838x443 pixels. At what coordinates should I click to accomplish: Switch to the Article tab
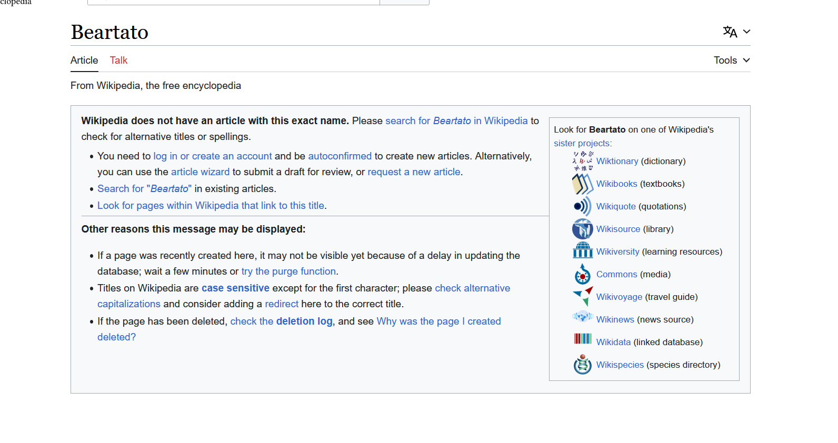tap(84, 60)
